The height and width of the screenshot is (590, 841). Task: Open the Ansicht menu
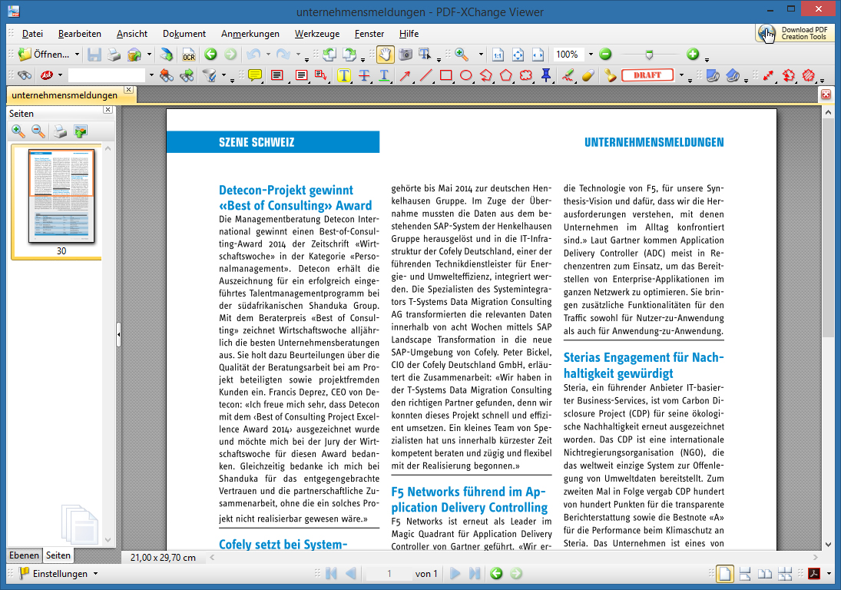[x=132, y=34]
